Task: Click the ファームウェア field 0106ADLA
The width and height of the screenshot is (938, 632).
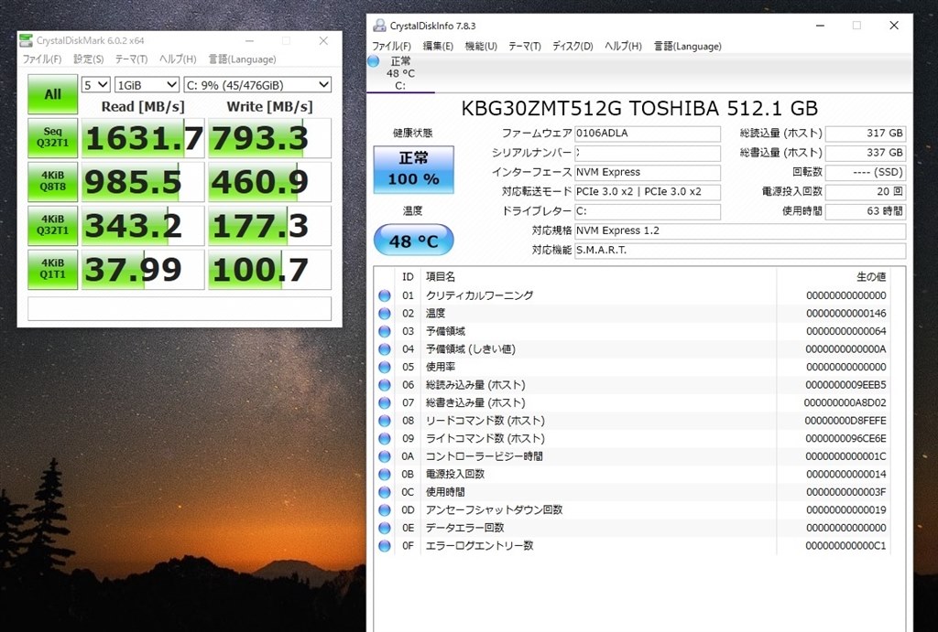Action: (x=648, y=134)
